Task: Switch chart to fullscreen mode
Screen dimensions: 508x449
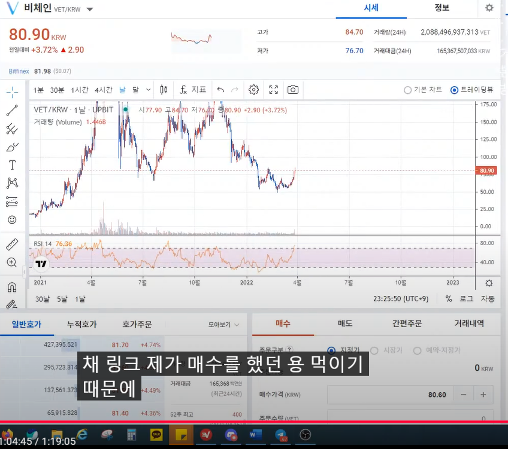Action: [273, 90]
